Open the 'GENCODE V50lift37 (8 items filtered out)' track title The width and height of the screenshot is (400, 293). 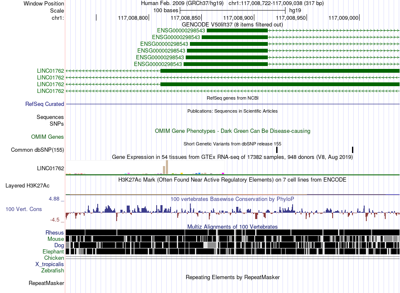[x=232, y=25]
